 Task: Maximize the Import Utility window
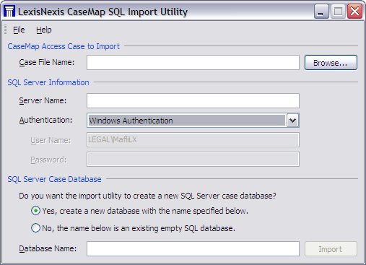338,12
